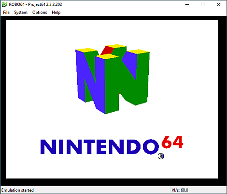Click the red 64 in the logo

(172, 142)
